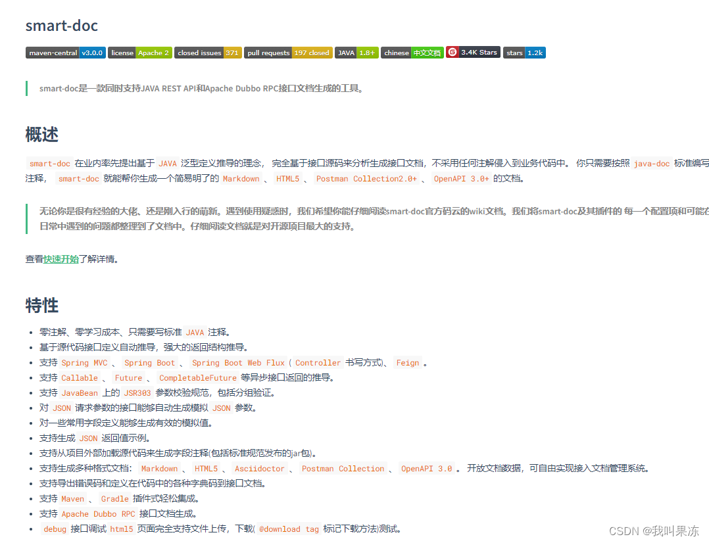Click the JAVA 1.8+ badge
The image size is (709, 543).
(x=356, y=53)
